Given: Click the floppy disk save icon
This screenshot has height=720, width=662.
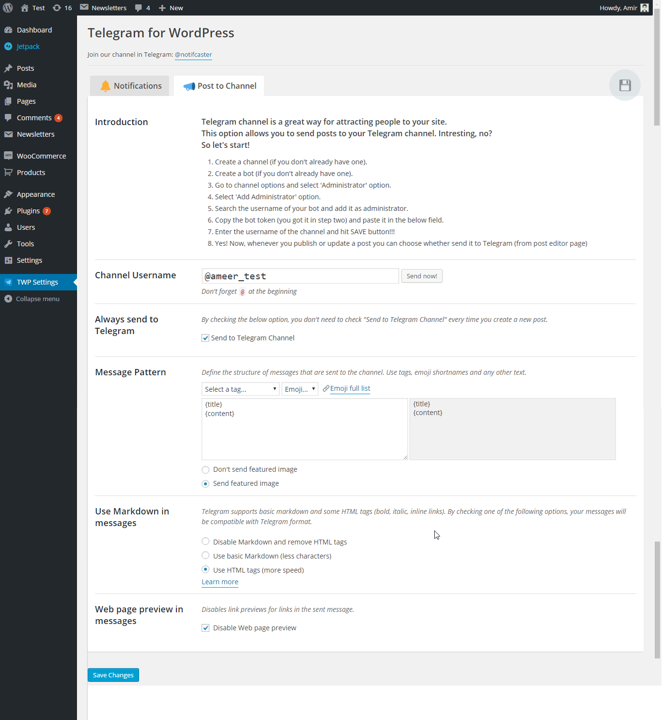Looking at the screenshot, I should tap(625, 85).
